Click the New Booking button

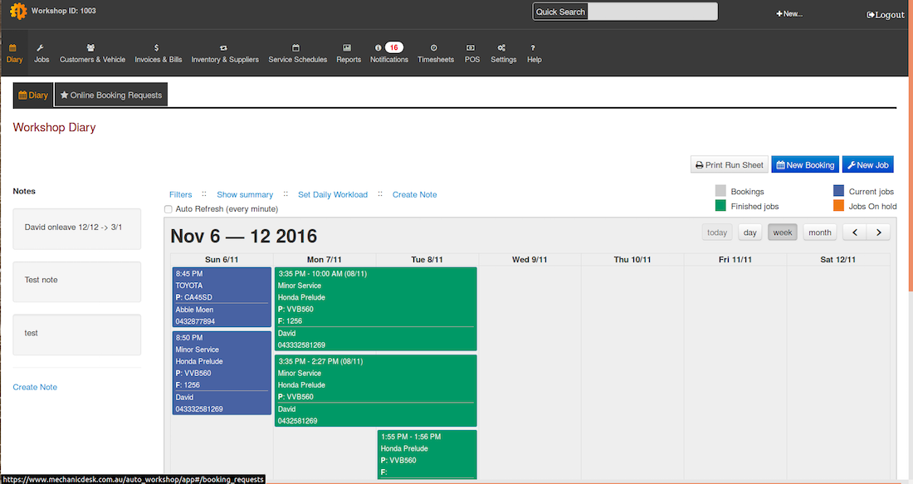coord(804,164)
